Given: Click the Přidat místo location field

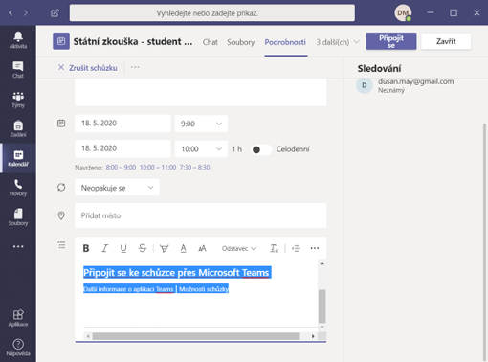Looking at the screenshot, I should tap(201, 215).
